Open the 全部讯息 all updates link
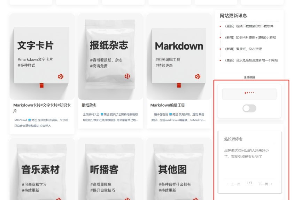 (x=249, y=77)
